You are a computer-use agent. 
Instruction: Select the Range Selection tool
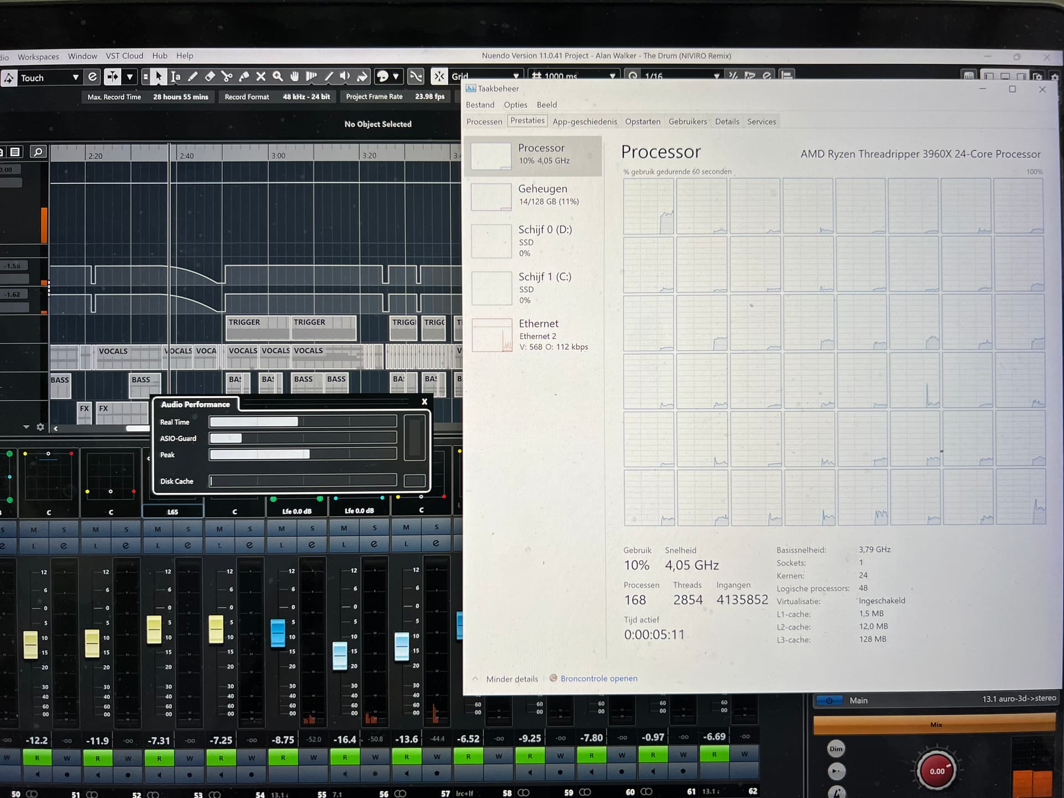[x=175, y=76]
